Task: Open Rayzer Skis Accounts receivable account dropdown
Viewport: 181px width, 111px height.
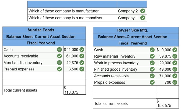Action: coord(124,76)
